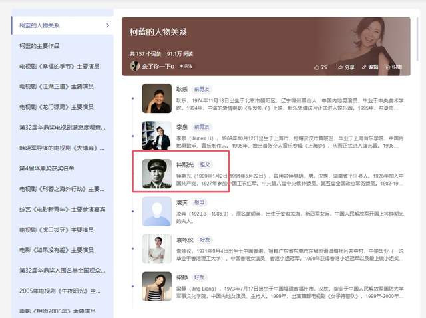Click 凌奔's placeholder avatar thumbnail
Viewport: 426px width, 318px height.
coord(157,212)
